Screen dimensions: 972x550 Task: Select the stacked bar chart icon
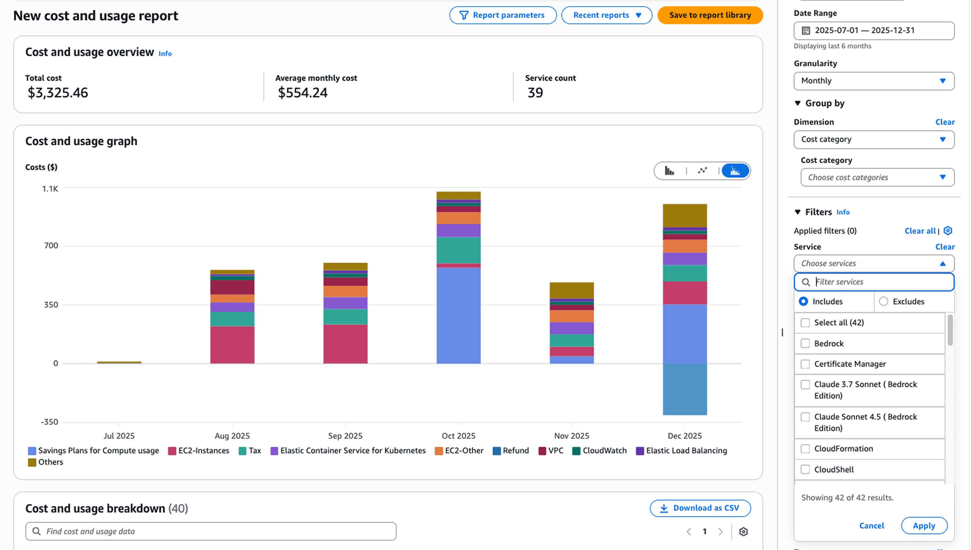point(735,171)
